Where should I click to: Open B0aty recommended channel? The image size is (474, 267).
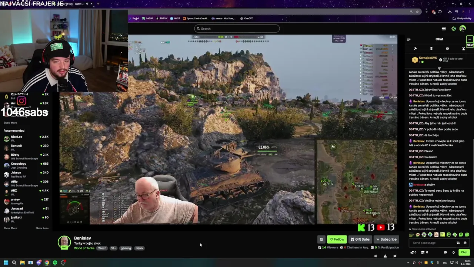pyautogui.click(x=26, y=156)
